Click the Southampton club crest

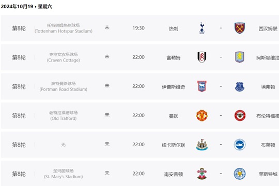[x=202, y=174]
